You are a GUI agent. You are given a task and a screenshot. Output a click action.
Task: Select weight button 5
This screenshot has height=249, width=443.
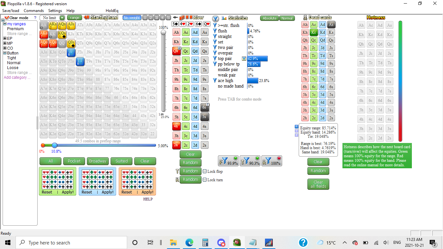coord(168,18)
